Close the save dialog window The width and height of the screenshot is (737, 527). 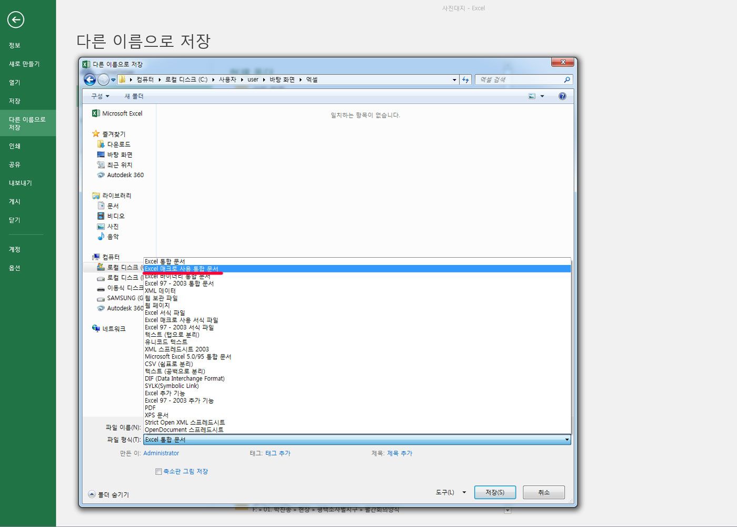(x=563, y=62)
